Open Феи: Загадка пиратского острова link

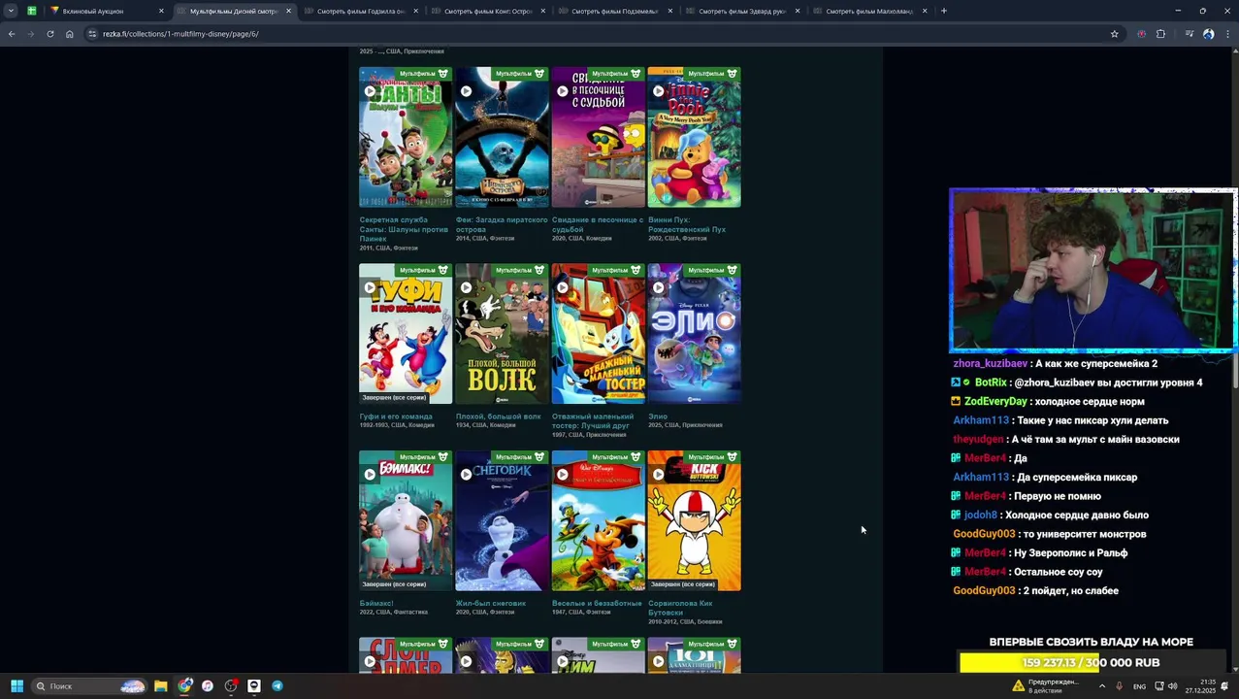pyautogui.click(x=502, y=224)
